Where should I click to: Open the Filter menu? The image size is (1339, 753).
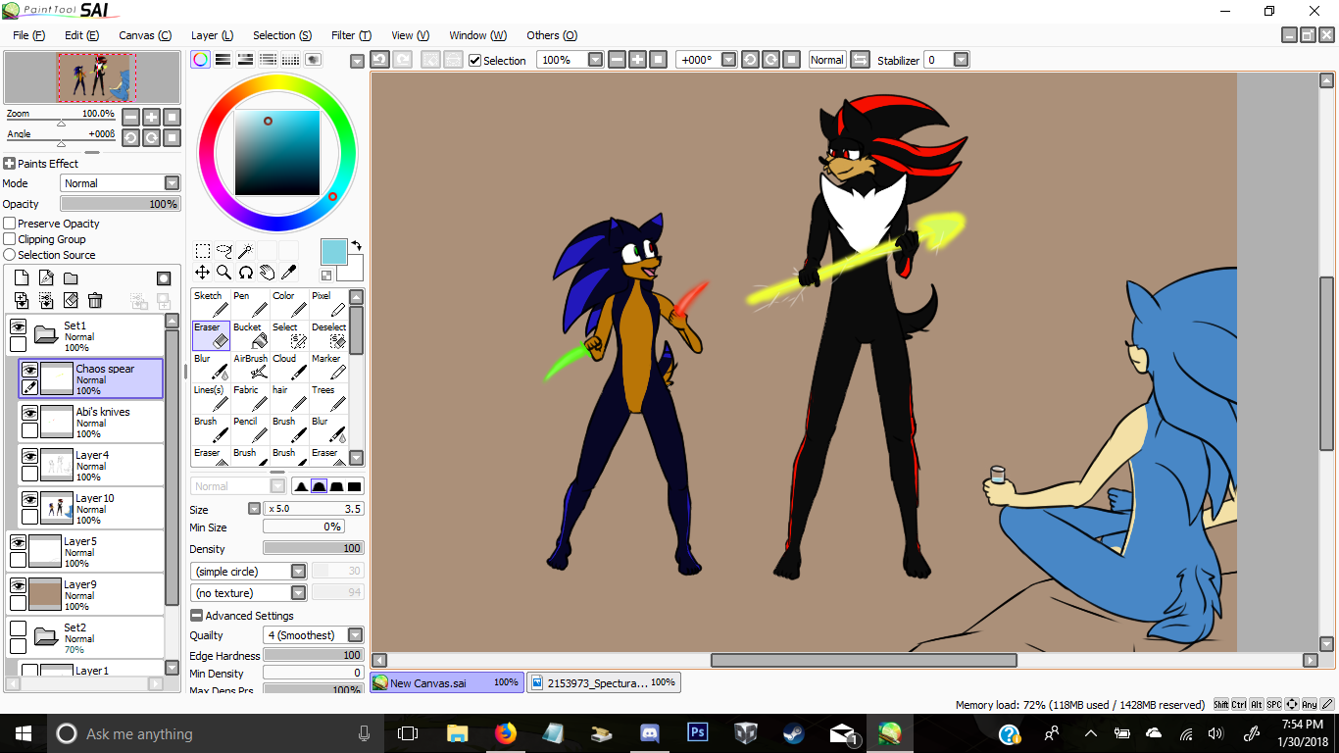(x=351, y=35)
